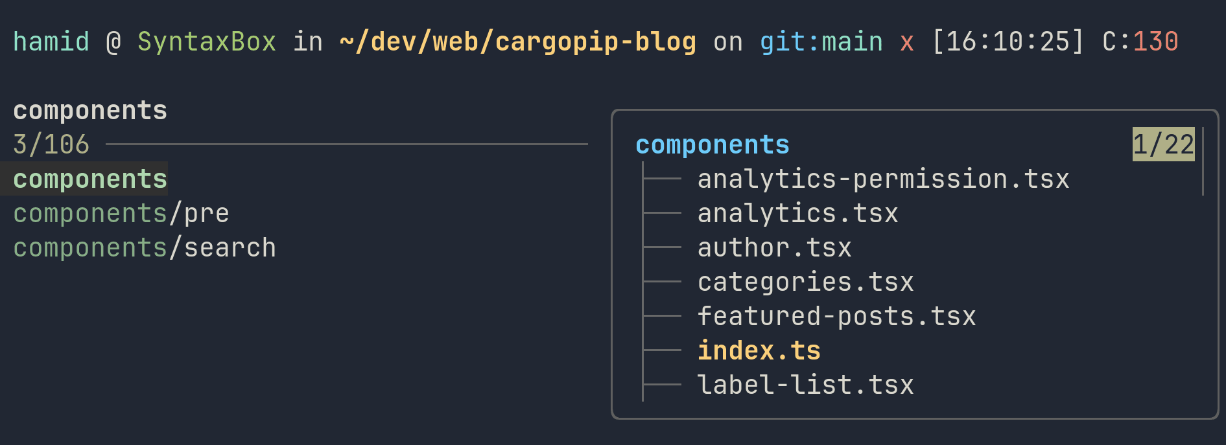Click the C:130 exit code
Screen dimensions: 1226x445
point(1140,42)
